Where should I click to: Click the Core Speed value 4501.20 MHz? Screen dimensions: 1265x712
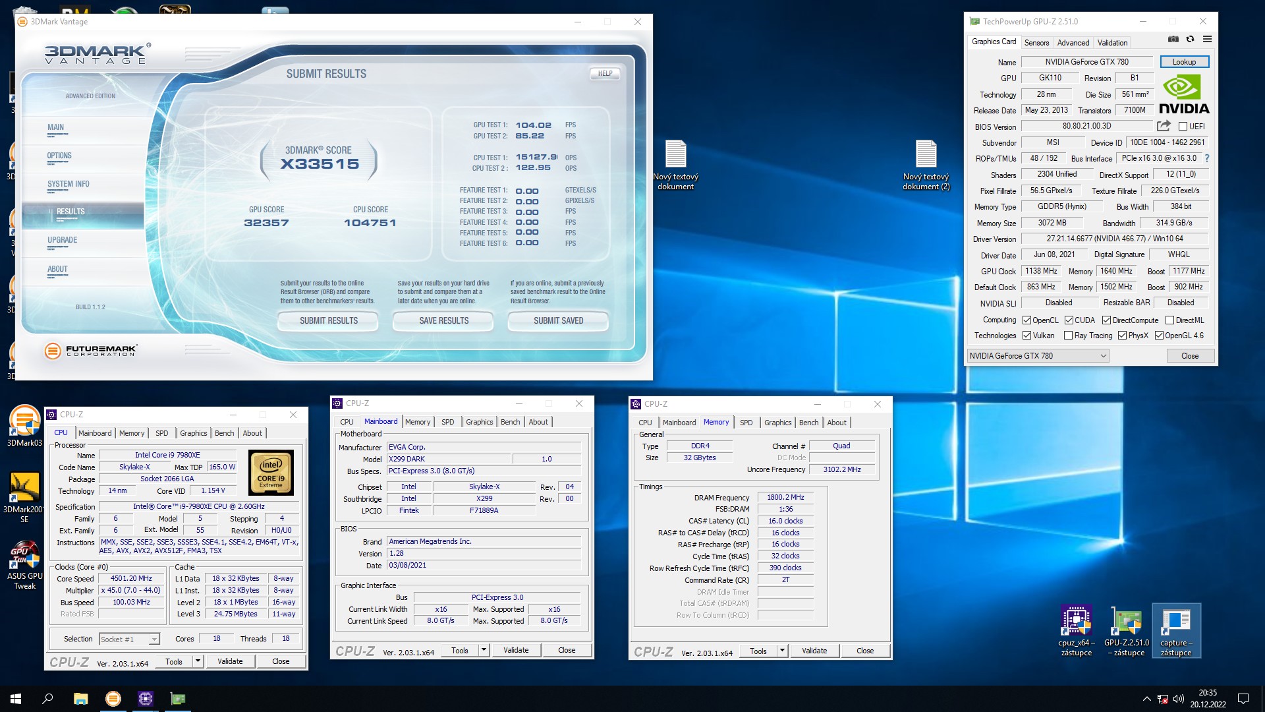(x=131, y=579)
